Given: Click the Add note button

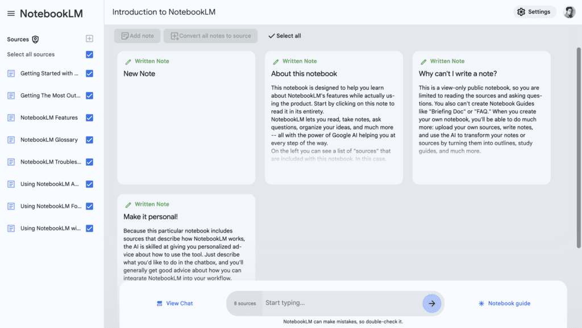Looking at the screenshot, I should click(138, 36).
